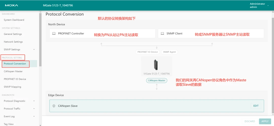
Task: Select the CANopen Master protocol chip
Action: (x=157, y=81)
